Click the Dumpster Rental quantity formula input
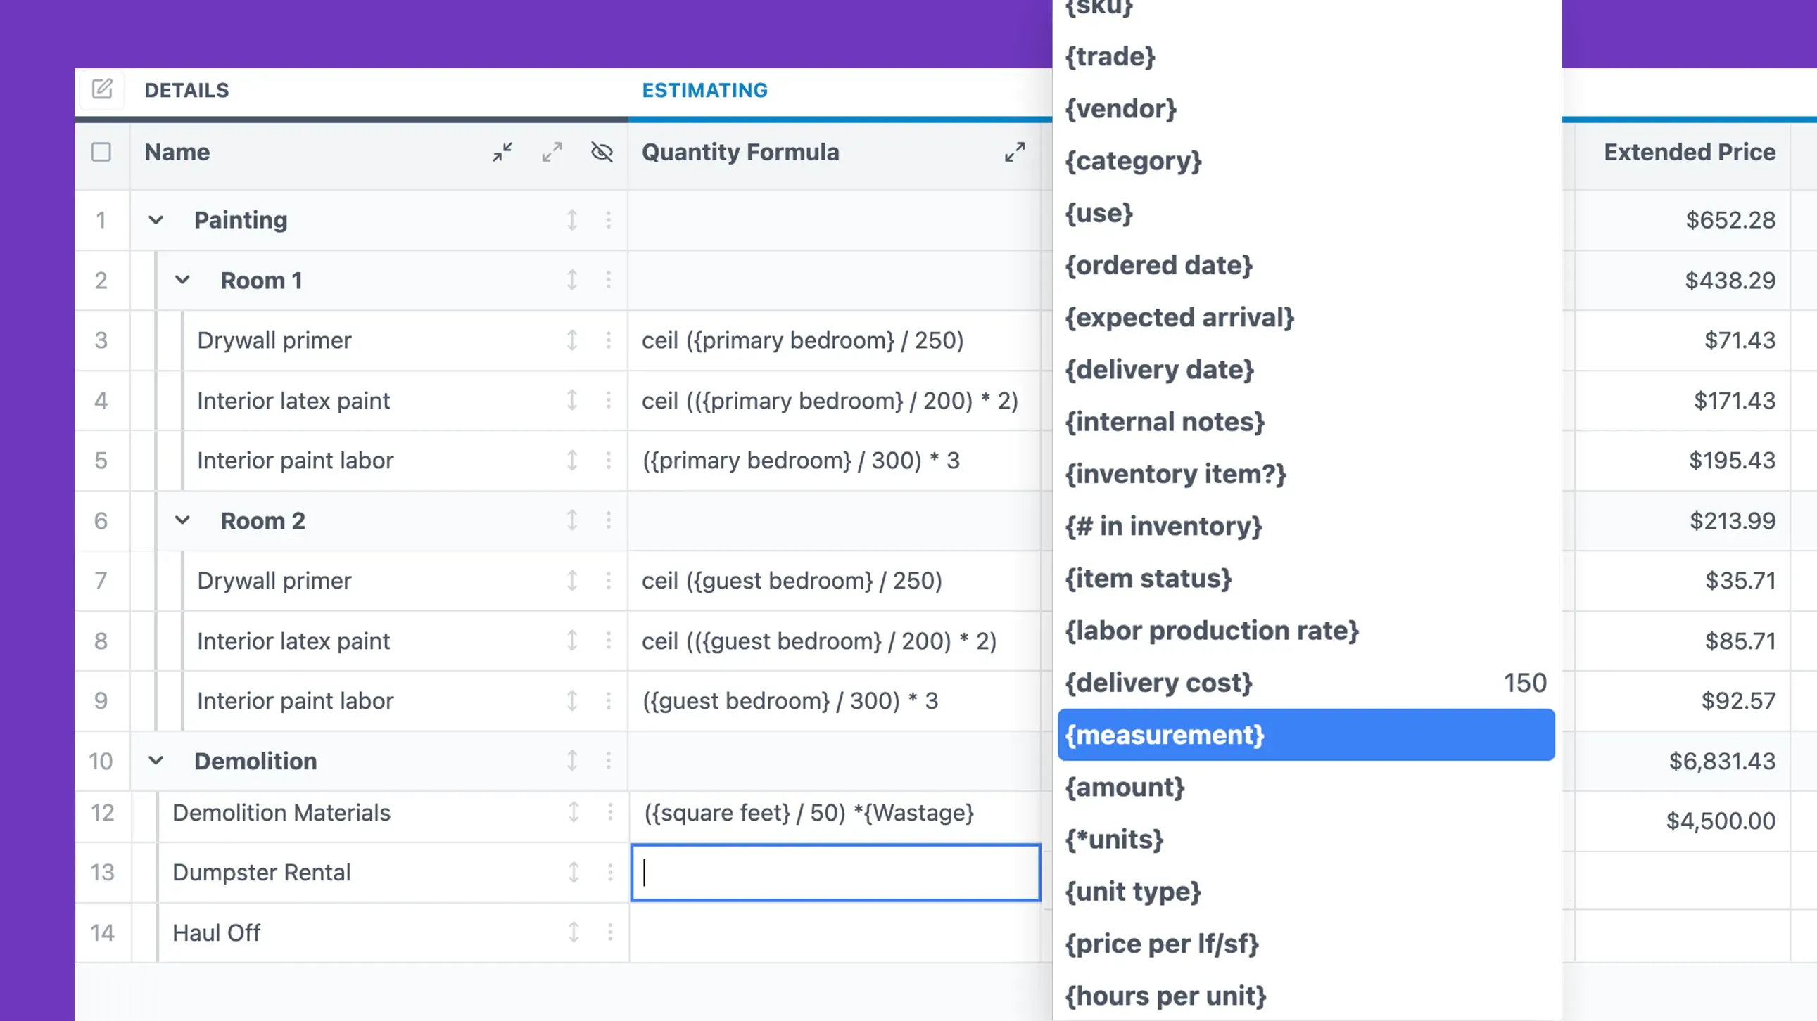The height and width of the screenshot is (1021, 1817). coord(835,873)
